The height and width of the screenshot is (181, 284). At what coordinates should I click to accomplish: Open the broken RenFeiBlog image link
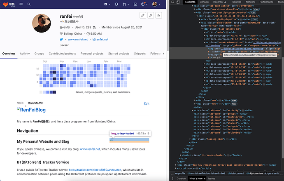click(31, 110)
